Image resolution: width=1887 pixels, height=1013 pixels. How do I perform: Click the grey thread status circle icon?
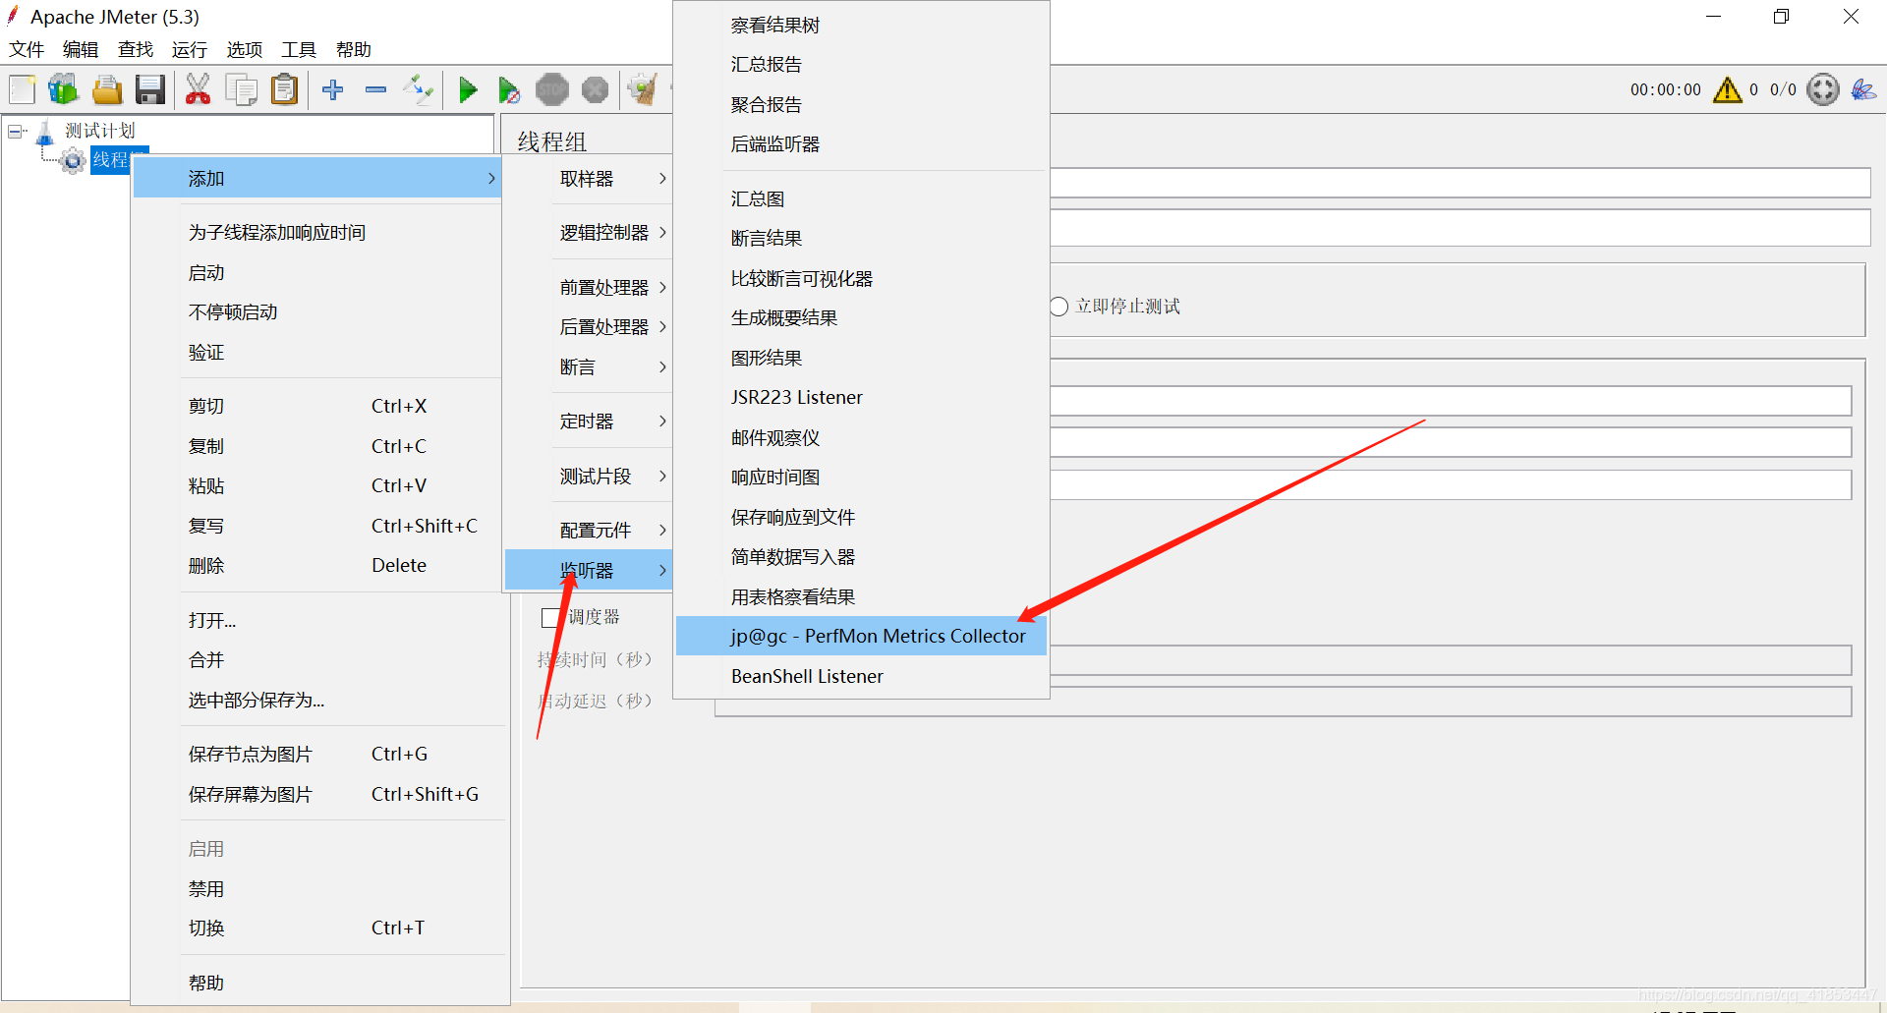[1823, 89]
